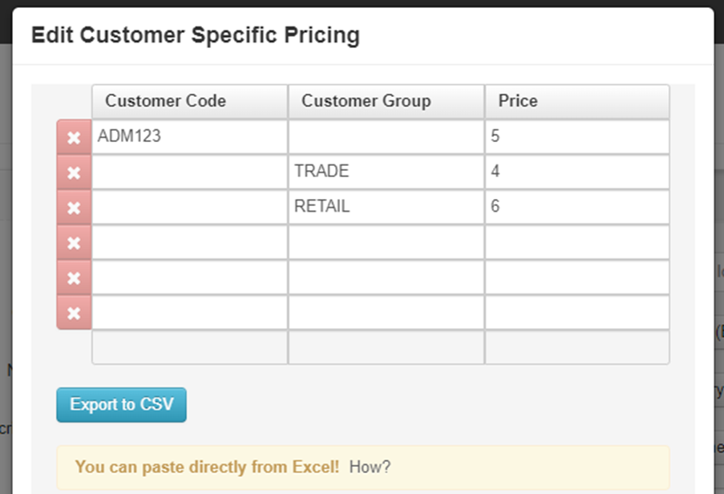Click the Customer Group column header

click(386, 101)
